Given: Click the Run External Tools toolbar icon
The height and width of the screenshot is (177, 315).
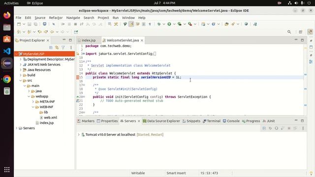Looking at the screenshot, I should pos(190,24).
